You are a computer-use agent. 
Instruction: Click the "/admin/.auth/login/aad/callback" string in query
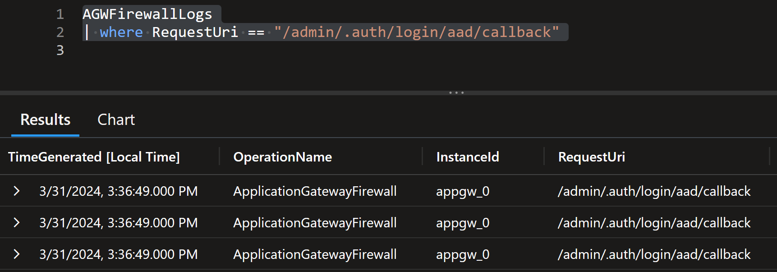click(x=416, y=32)
